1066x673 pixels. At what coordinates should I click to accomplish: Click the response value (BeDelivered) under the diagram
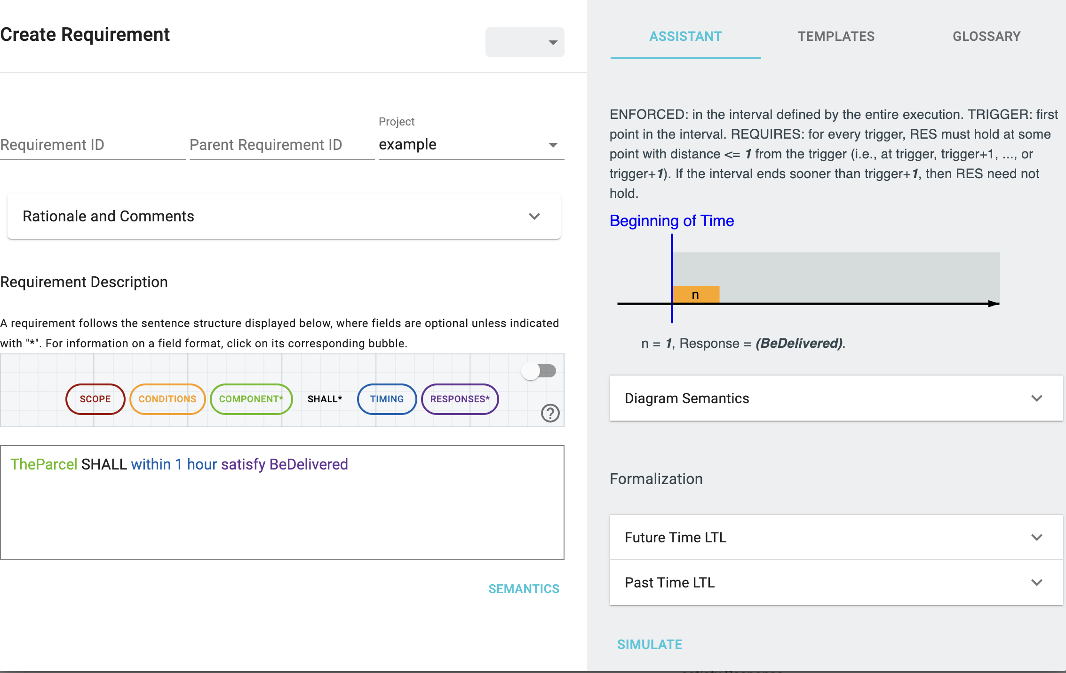tap(799, 344)
